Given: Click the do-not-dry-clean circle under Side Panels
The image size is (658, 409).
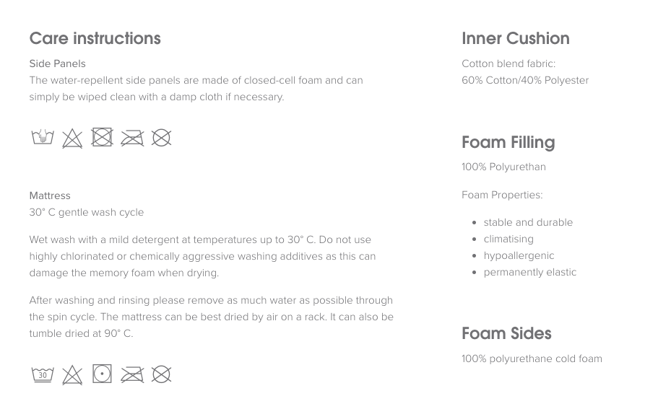Looking at the screenshot, I should coord(162,138).
